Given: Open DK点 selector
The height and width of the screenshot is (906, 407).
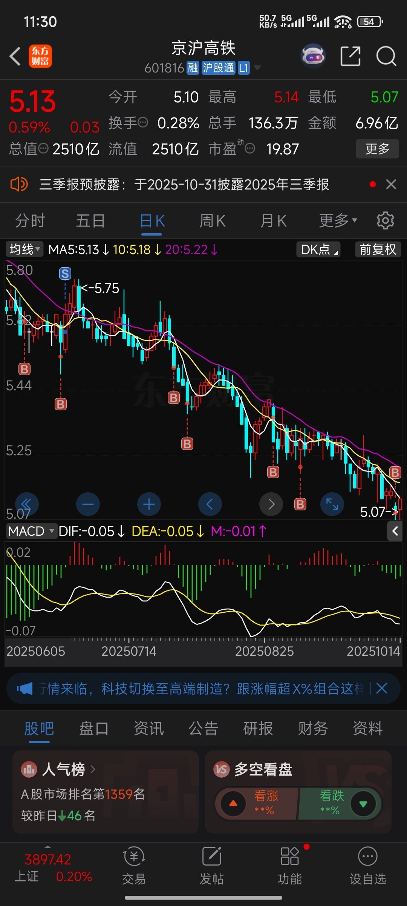Looking at the screenshot, I should 318,250.
